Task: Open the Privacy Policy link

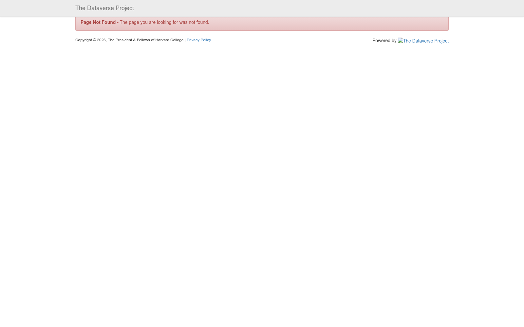Action: (x=199, y=40)
